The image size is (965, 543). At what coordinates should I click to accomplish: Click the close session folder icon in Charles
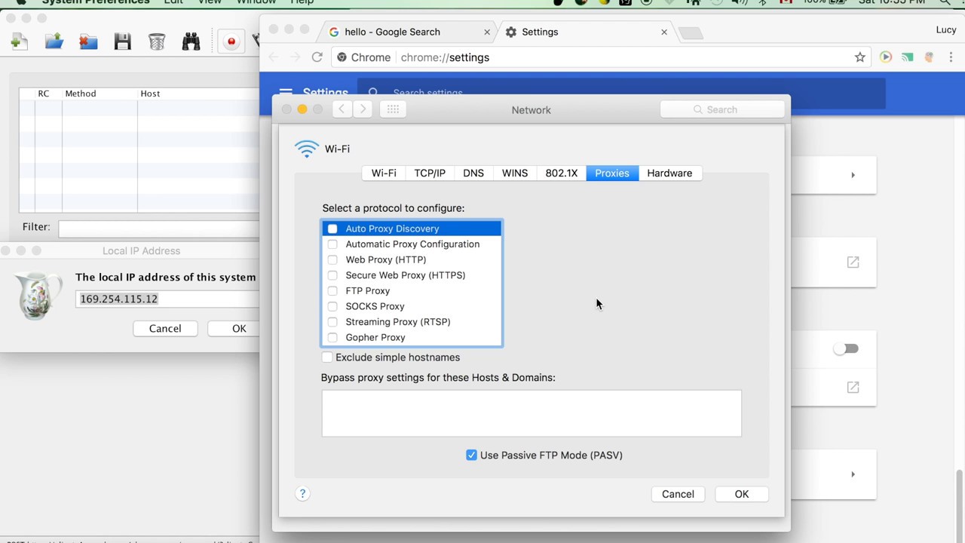point(88,41)
